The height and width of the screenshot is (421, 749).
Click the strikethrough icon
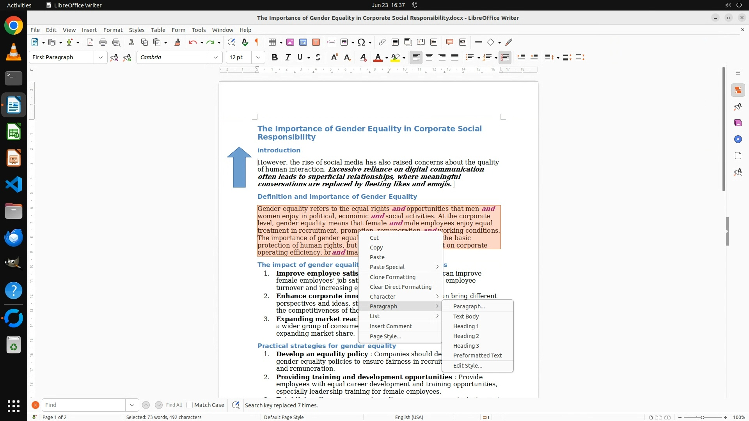pos(318,57)
